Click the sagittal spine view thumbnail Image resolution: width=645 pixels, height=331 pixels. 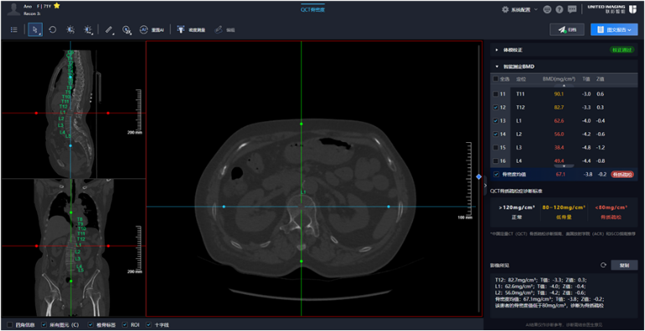tap(74, 109)
